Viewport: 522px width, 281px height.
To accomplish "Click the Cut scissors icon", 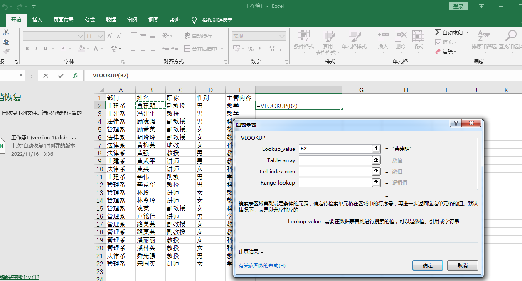I will pyautogui.click(x=6, y=32).
